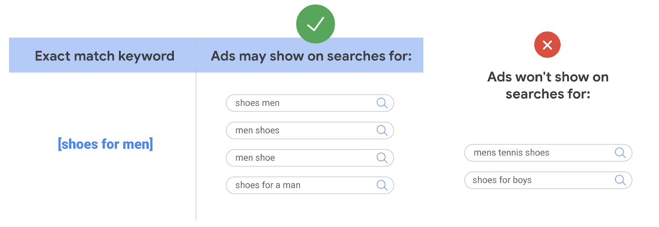Click magnifier icon in 'mens tennis shoes' box
The height and width of the screenshot is (227, 659).
point(620,153)
